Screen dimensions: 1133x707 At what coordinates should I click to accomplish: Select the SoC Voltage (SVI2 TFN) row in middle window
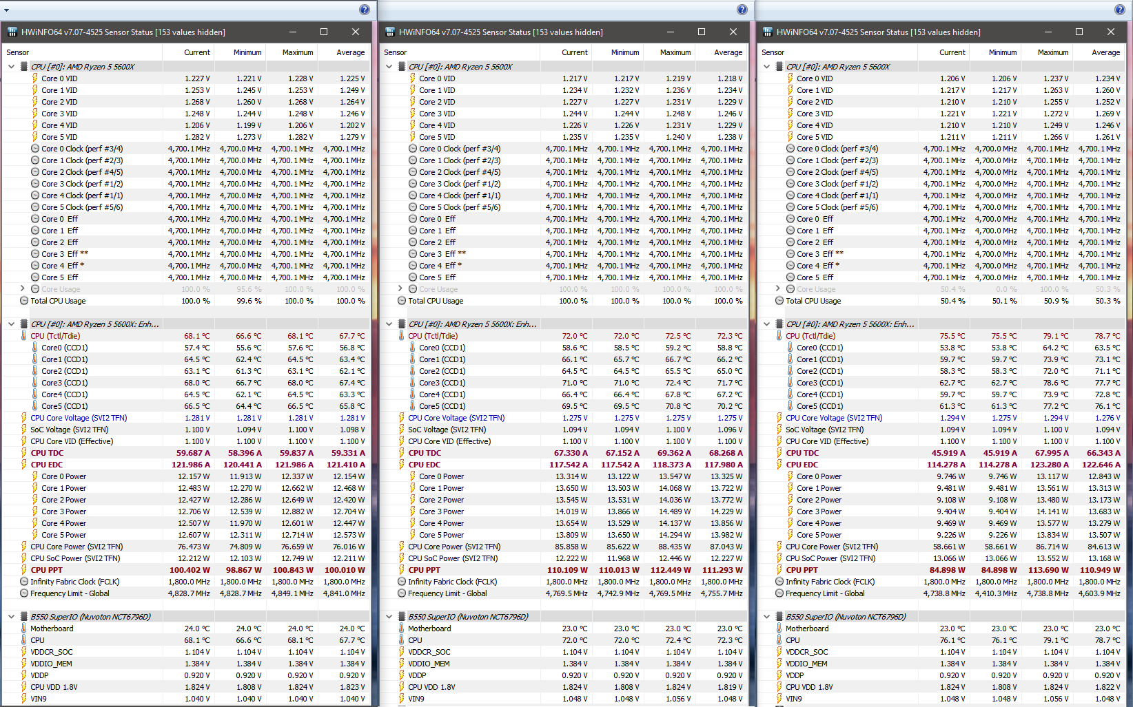pos(564,430)
